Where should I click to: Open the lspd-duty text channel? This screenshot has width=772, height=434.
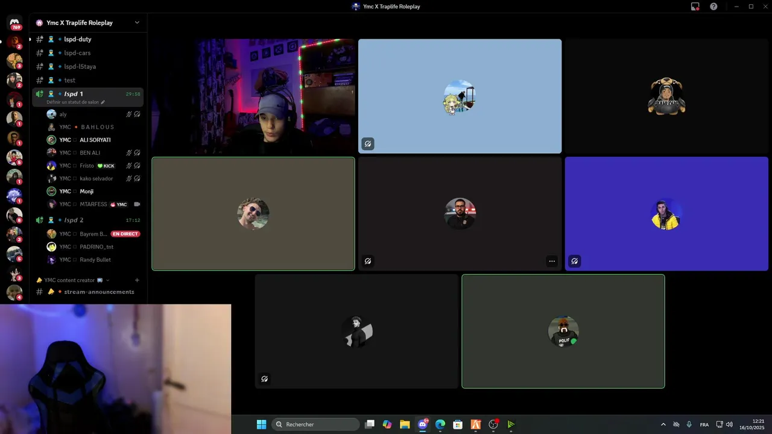(x=88, y=39)
